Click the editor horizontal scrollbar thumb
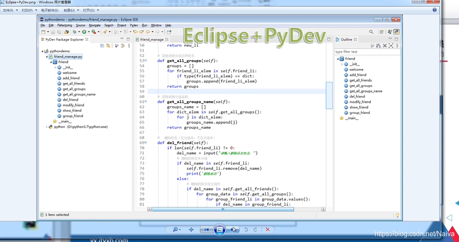Viewport: 459px width, 242px height. 223,209
